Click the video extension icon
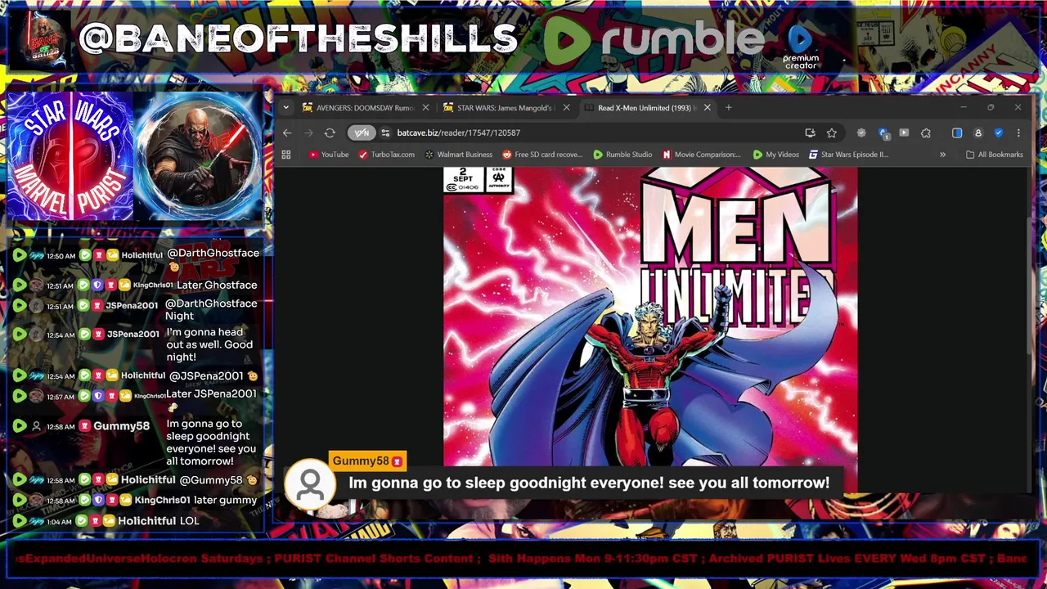Image resolution: width=1047 pixels, height=589 pixels. coord(904,133)
